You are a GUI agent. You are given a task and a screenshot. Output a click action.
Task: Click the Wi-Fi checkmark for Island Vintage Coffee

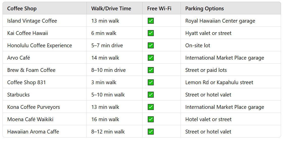(151, 21)
